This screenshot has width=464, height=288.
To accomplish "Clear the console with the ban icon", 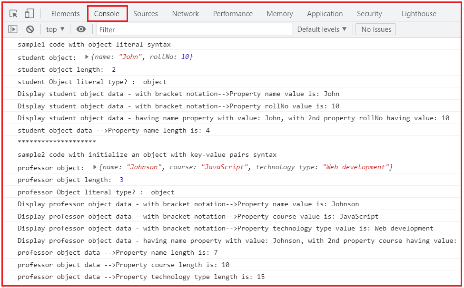I will pos(30,29).
